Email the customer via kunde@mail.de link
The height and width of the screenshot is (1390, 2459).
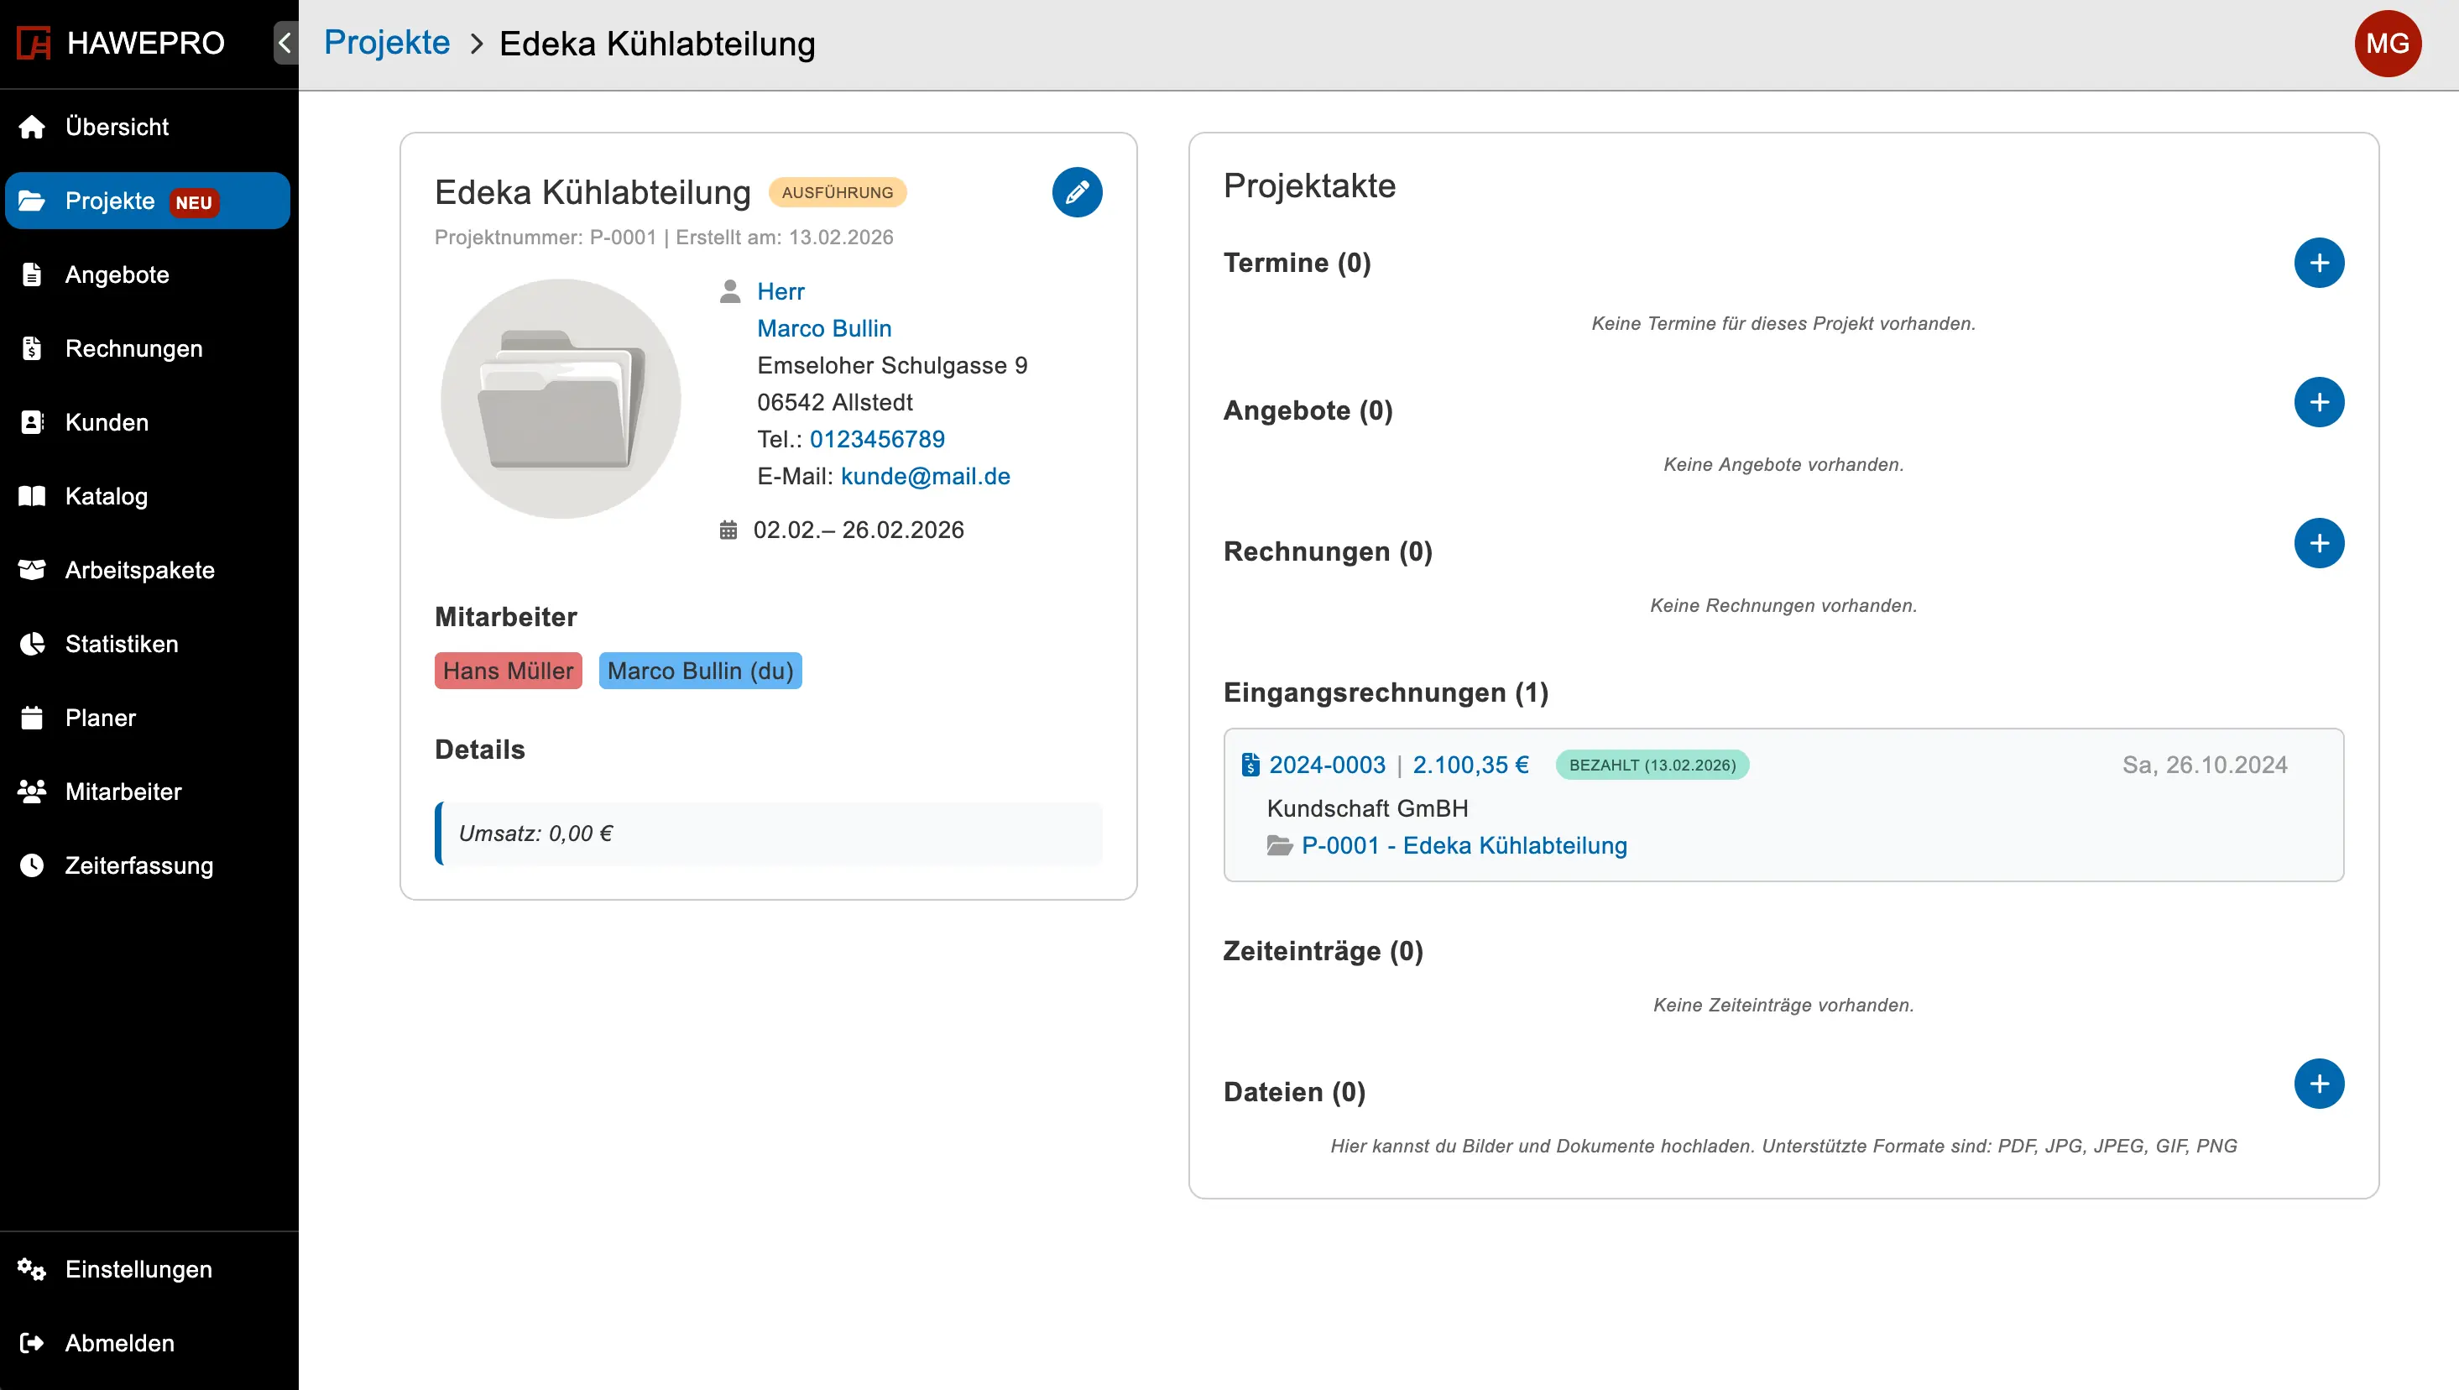[924, 475]
